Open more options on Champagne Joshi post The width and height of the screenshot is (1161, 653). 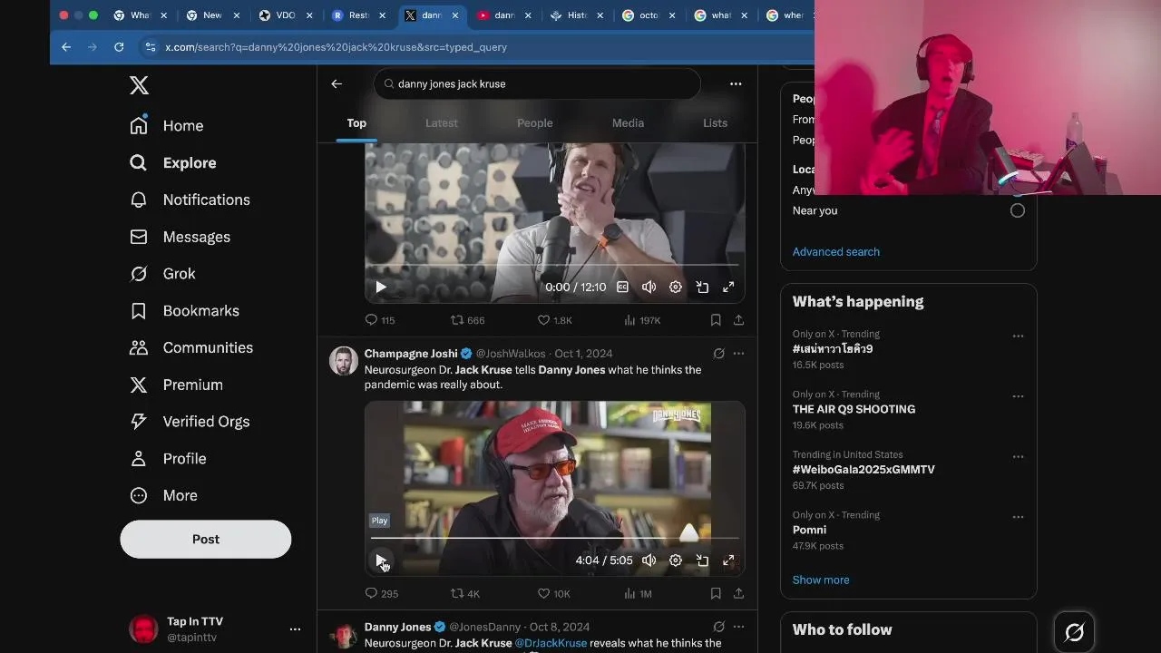(738, 354)
